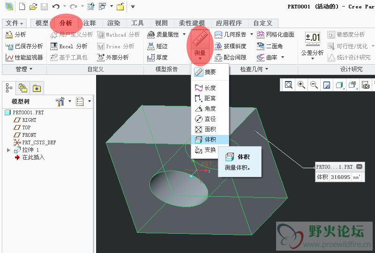The image size is (375, 253).
Task: Select 摘要 from the measure menu
Action: point(210,72)
